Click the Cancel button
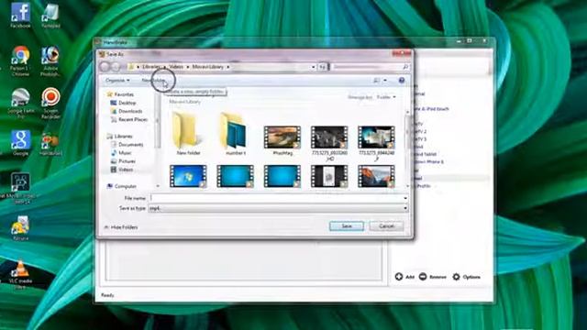Image resolution: width=587 pixels, height=330 pixels. (x=386, y=226)
